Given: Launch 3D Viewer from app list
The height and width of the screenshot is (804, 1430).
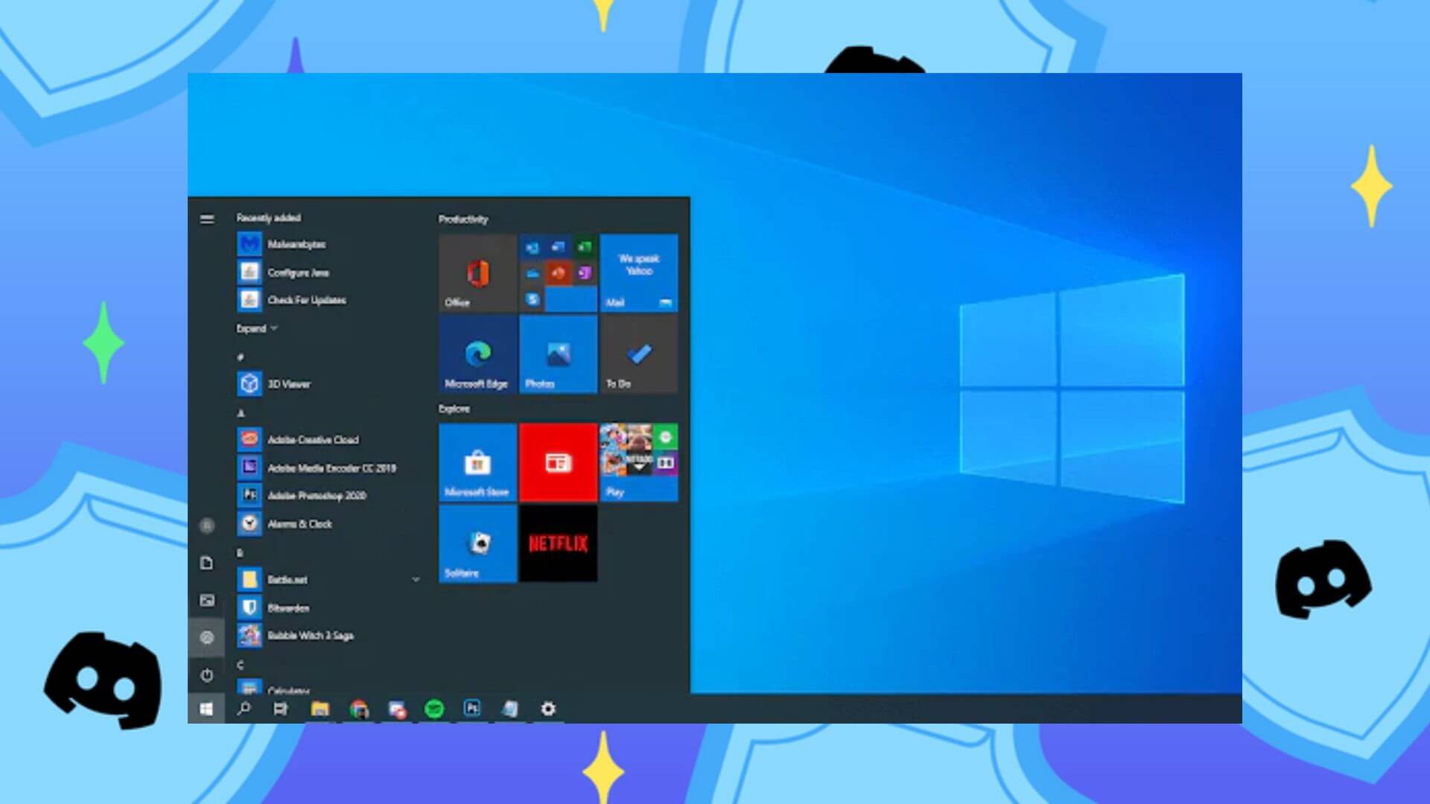Looking at the screenshot, I should 274,384.
